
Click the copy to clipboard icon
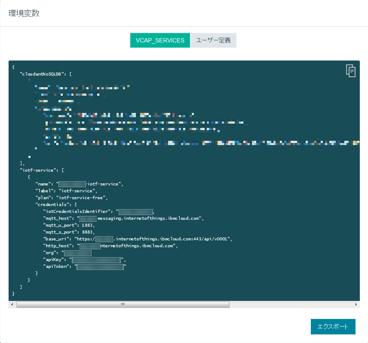(350, 70)
